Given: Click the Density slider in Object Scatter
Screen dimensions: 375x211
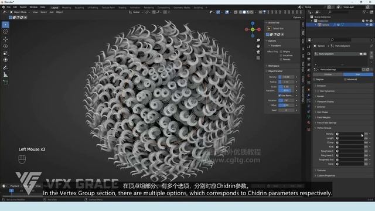Looking at the screenshot, I should coord(286,77).
